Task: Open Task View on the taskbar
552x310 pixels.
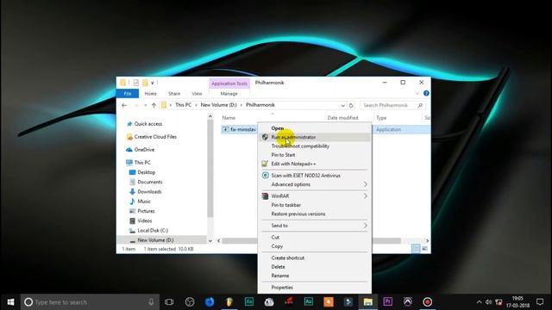Action: coord(169,302)
